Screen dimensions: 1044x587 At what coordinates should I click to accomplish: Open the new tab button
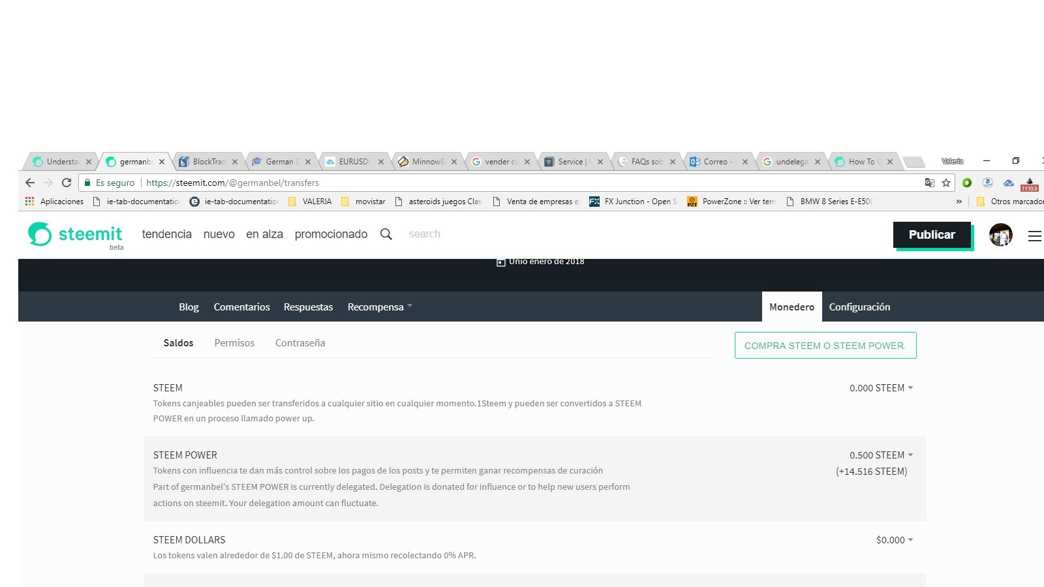tap(914, 162)
